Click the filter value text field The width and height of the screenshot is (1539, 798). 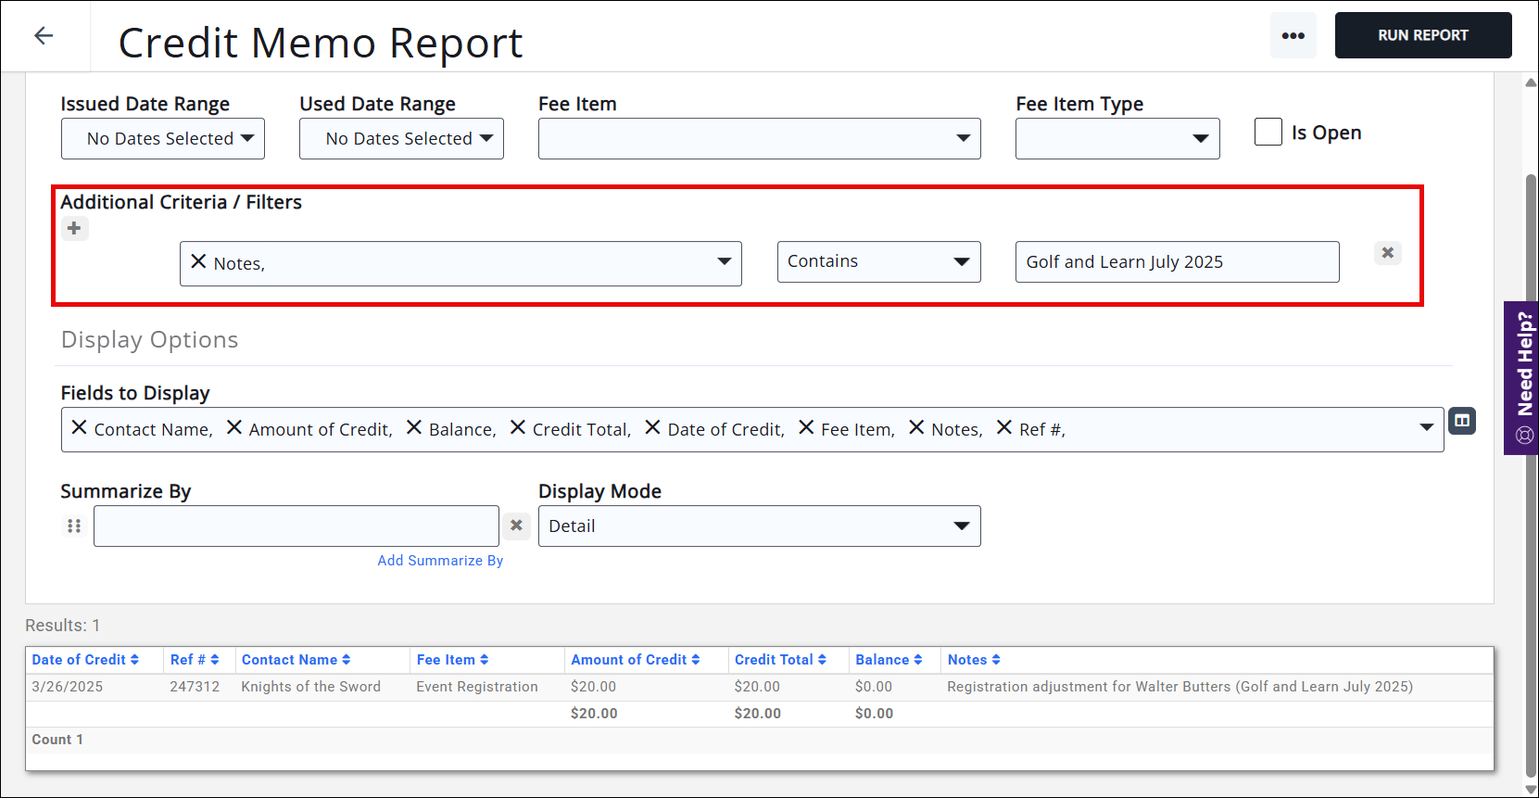coord(1177,262)
